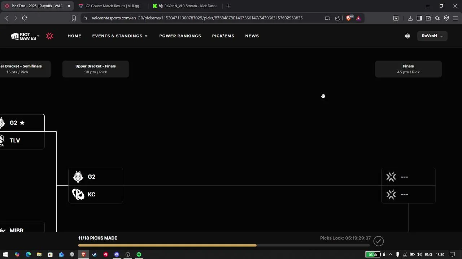The image size is (462, 259).
Task: Open Windows notification center
Action: [452, 255]
